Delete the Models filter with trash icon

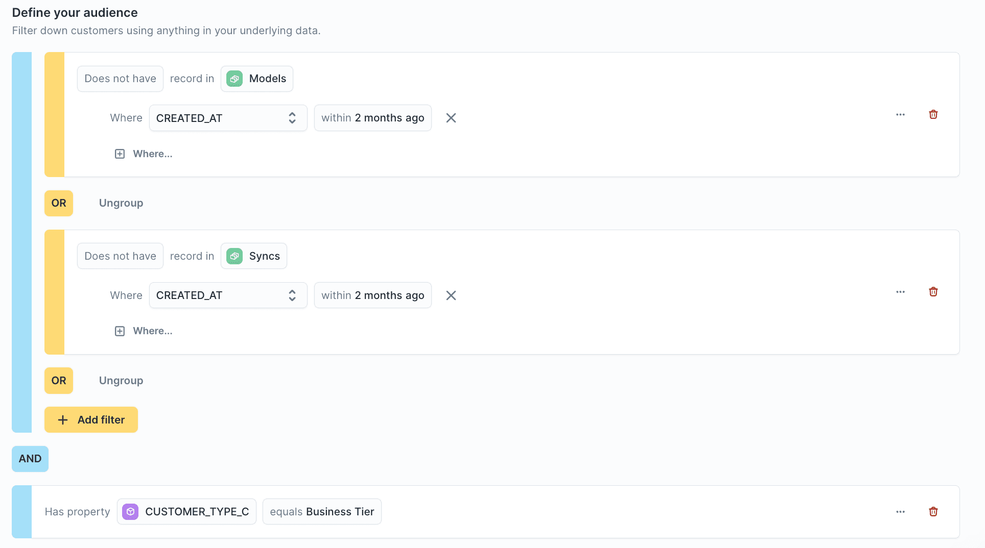pos(933,115)
